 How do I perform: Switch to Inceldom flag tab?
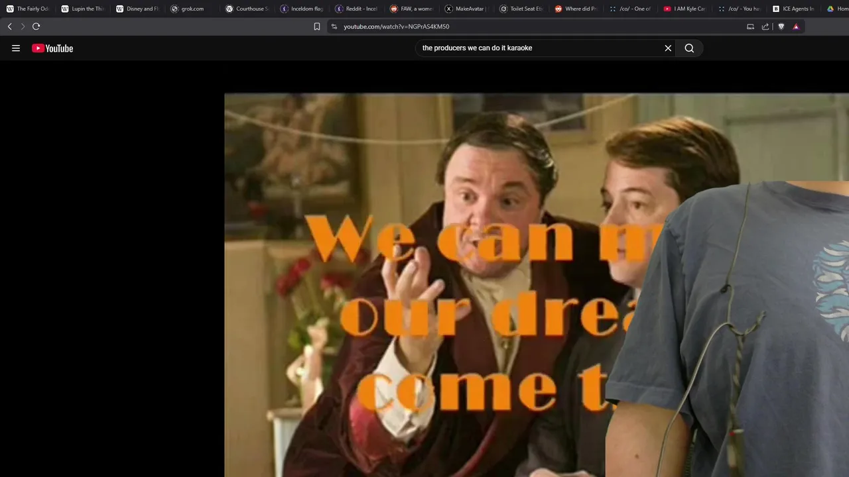[x=302, y=9]
